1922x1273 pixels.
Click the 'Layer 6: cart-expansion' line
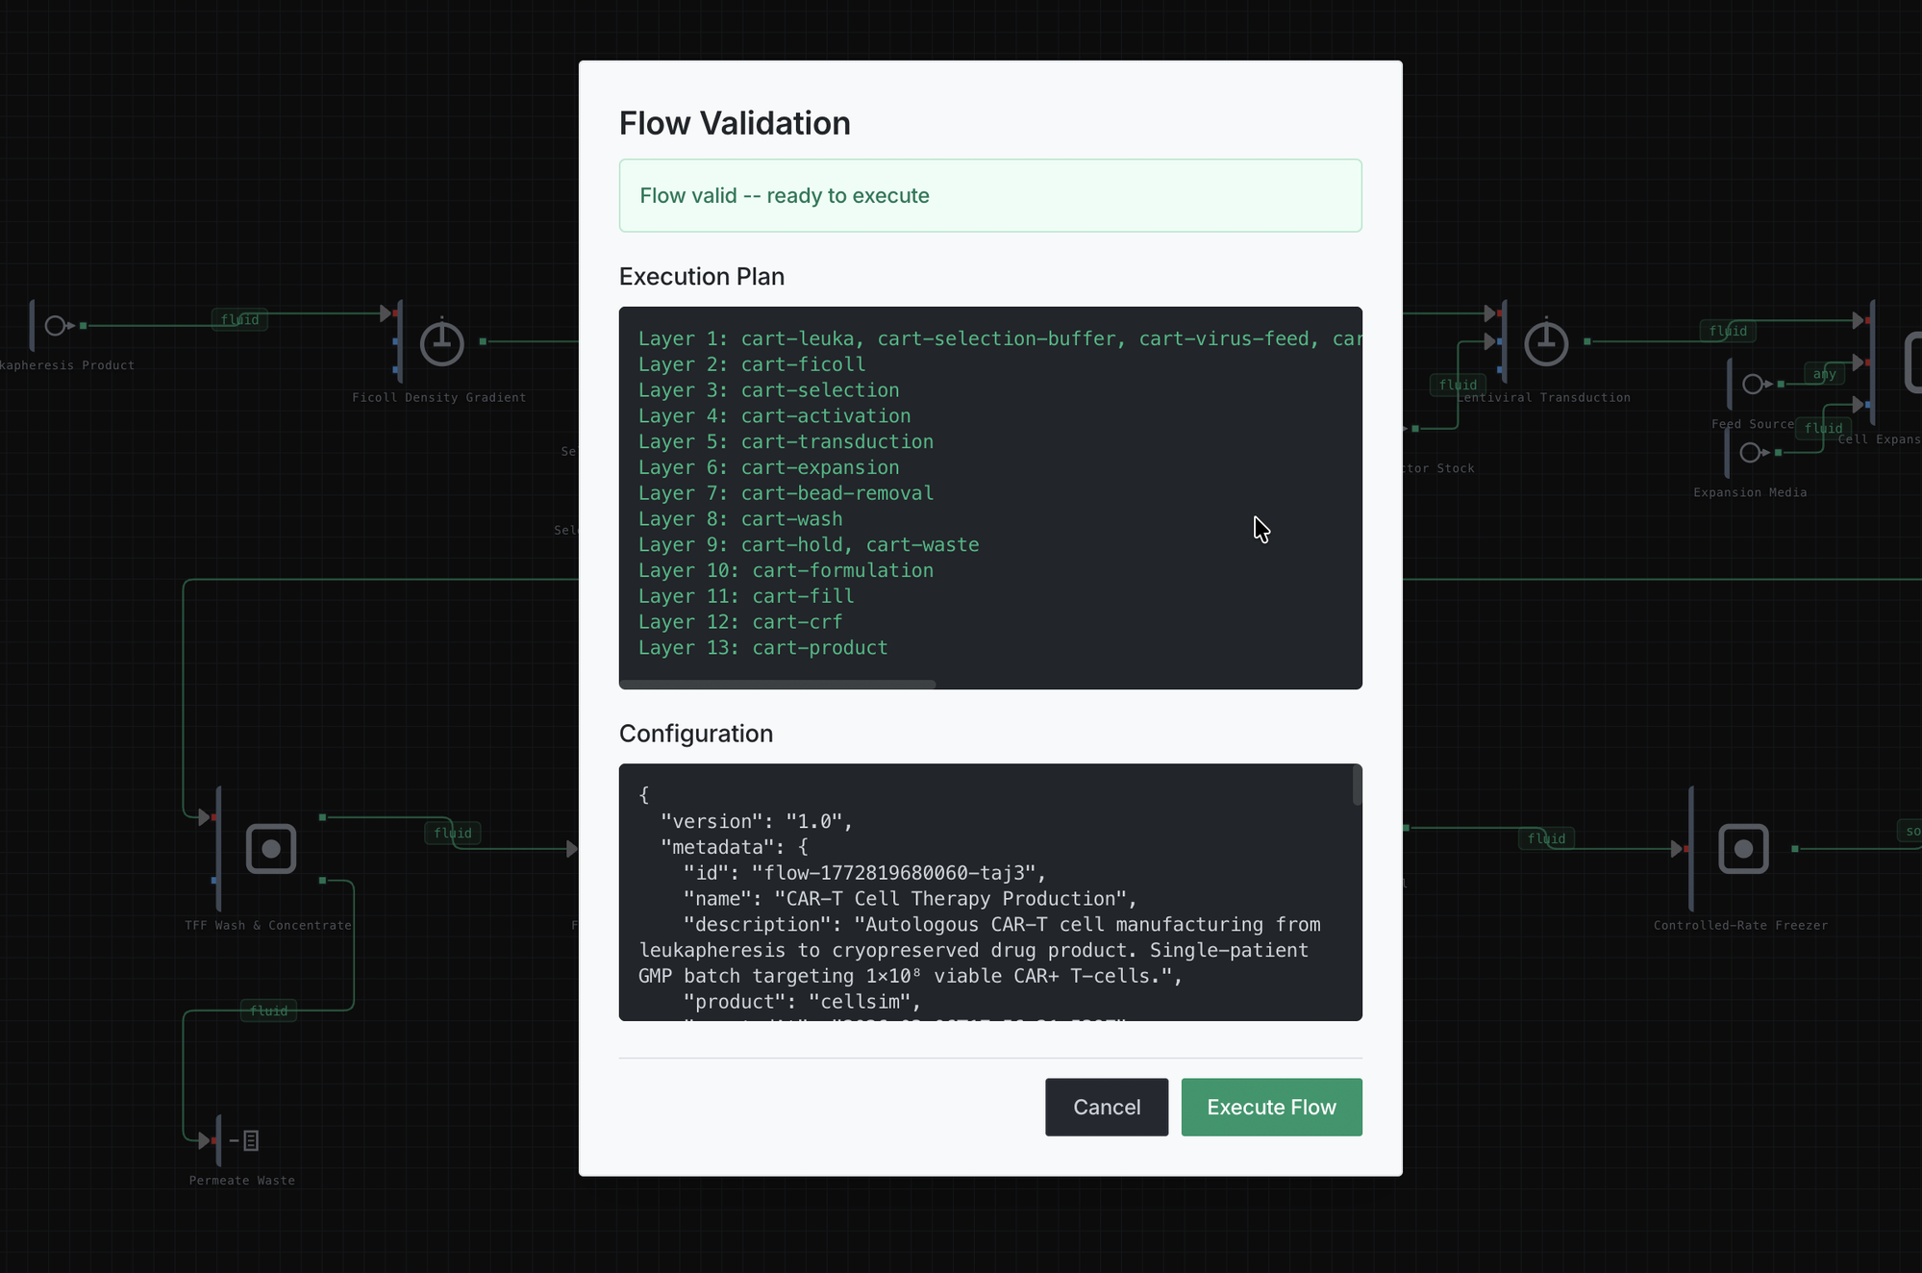pyautogui.click(x=769, y=467)
